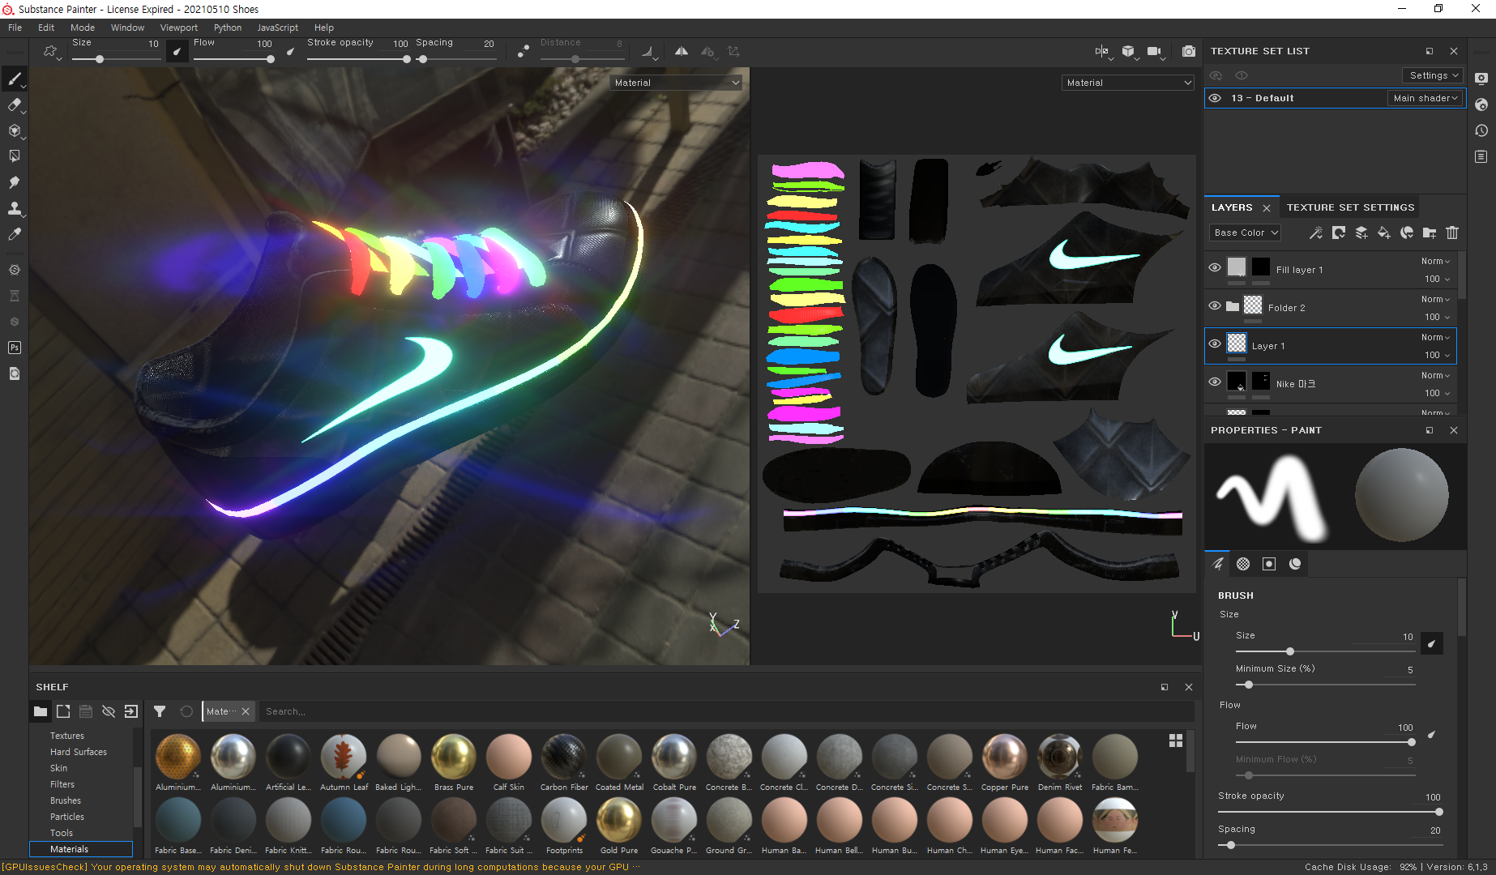The image size is (1496, 875).
Task: Open the camera options dropdown above viewport
Action: tap(1156, 51)
